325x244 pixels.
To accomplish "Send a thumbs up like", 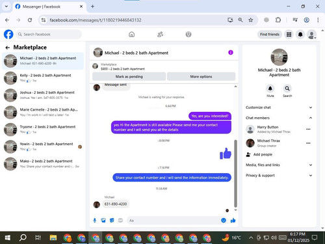I will click(x=233, y=221).
